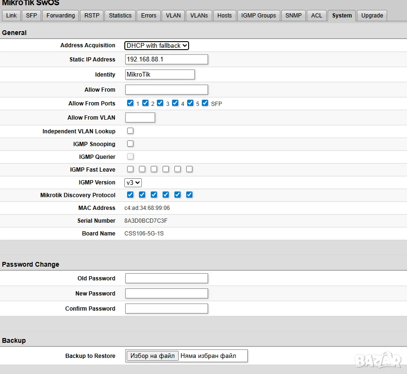Switch to the VLANs tab

tap(199, 16)
